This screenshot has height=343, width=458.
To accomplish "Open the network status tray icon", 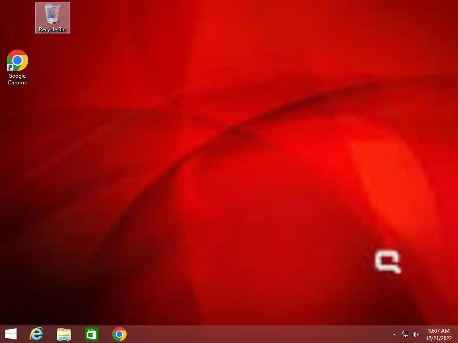I will 405,334.
